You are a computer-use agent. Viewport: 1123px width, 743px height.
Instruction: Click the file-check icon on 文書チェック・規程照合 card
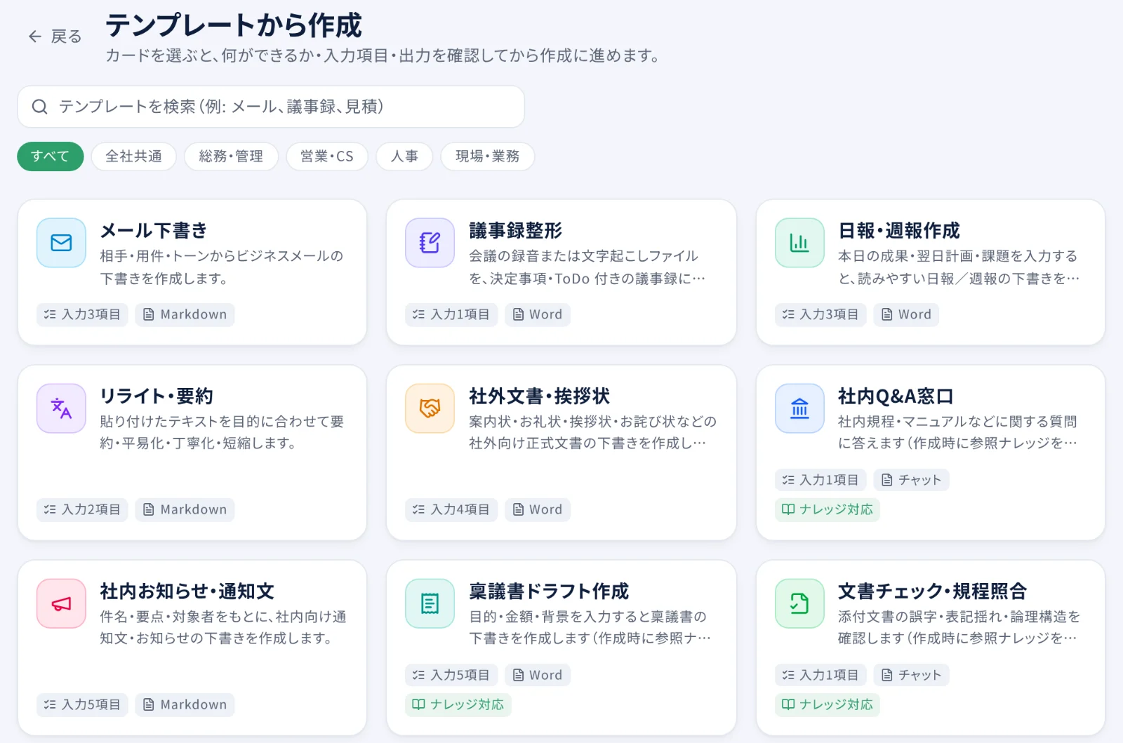(x=799, y=603)
